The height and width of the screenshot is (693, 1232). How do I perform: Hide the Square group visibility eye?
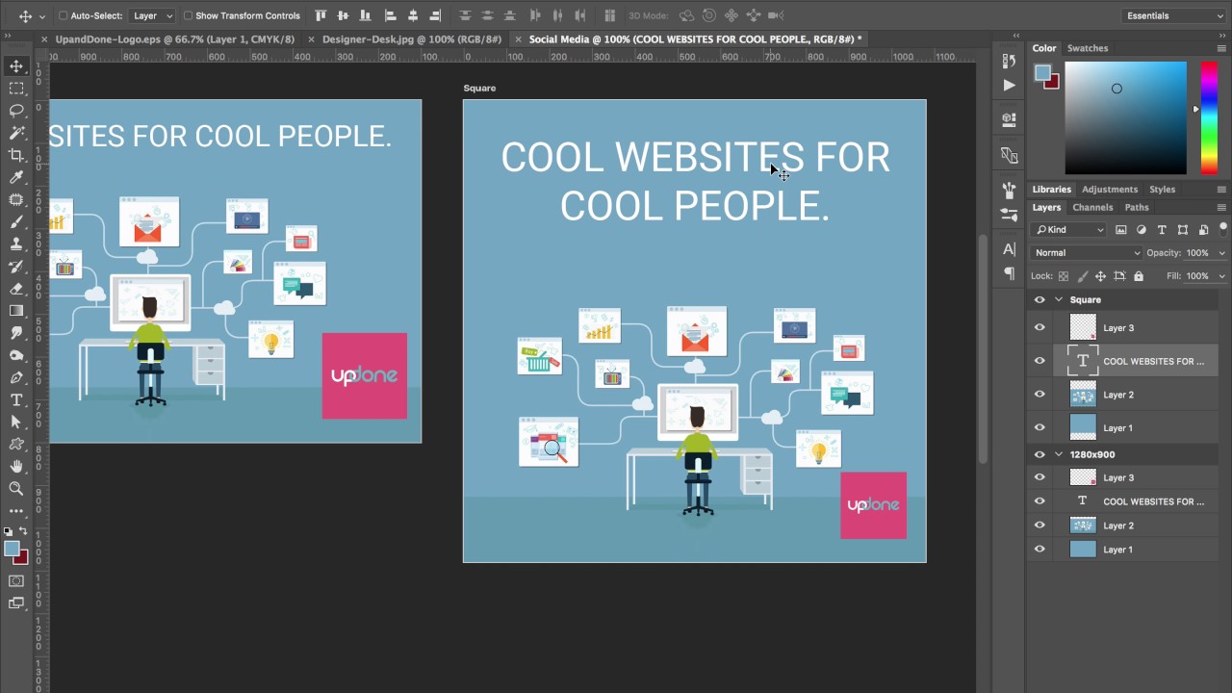click(1039, 299)
